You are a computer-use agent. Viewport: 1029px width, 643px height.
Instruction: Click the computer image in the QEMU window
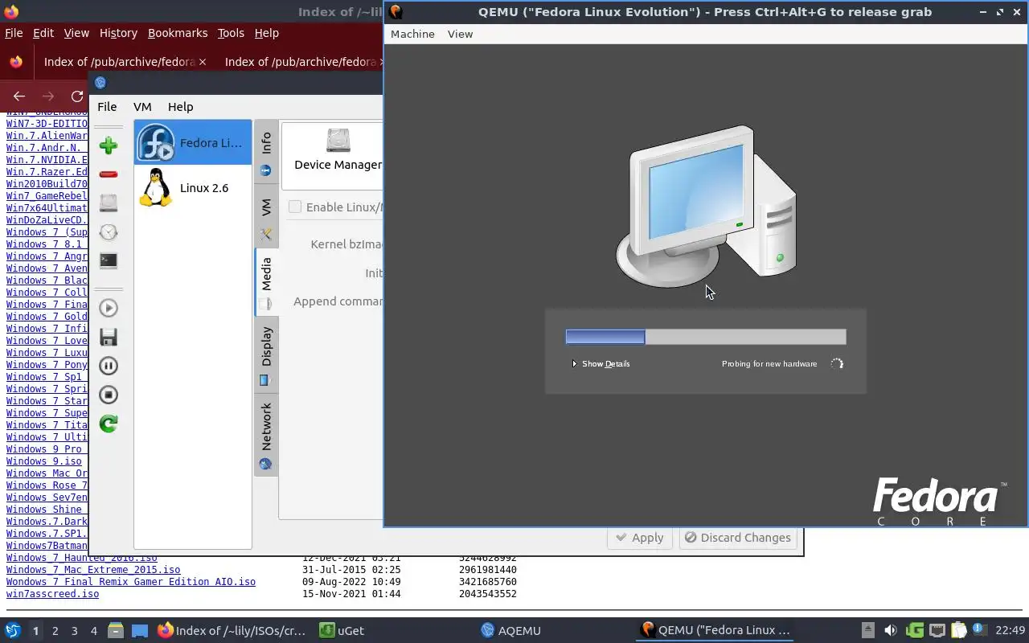pyautogui.click(x=706, y=207)
